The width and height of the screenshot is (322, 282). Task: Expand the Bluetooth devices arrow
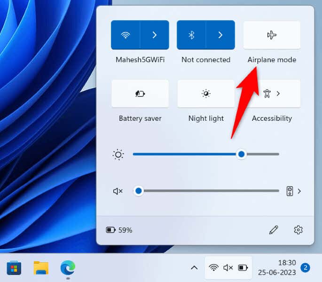click(x=220, y=35)
